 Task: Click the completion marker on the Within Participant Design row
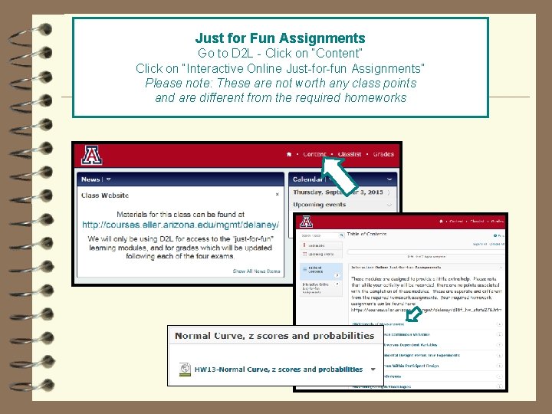[x=499, y=366]
